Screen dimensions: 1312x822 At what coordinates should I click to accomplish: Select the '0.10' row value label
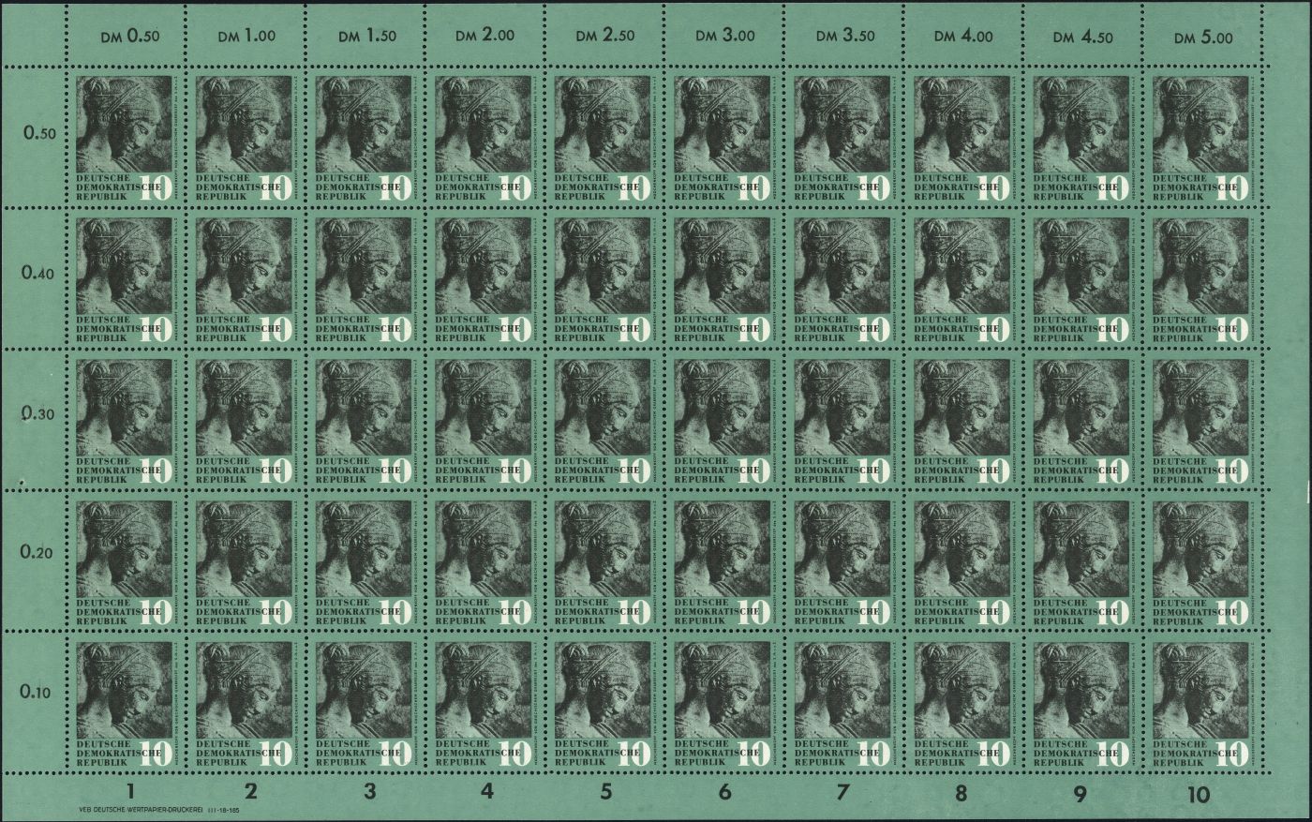point(38,693)
